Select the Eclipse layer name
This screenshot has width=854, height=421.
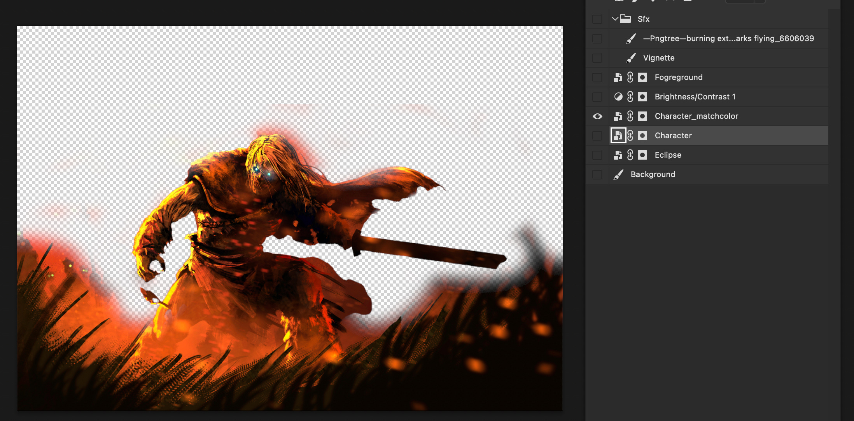click(668, 155)
